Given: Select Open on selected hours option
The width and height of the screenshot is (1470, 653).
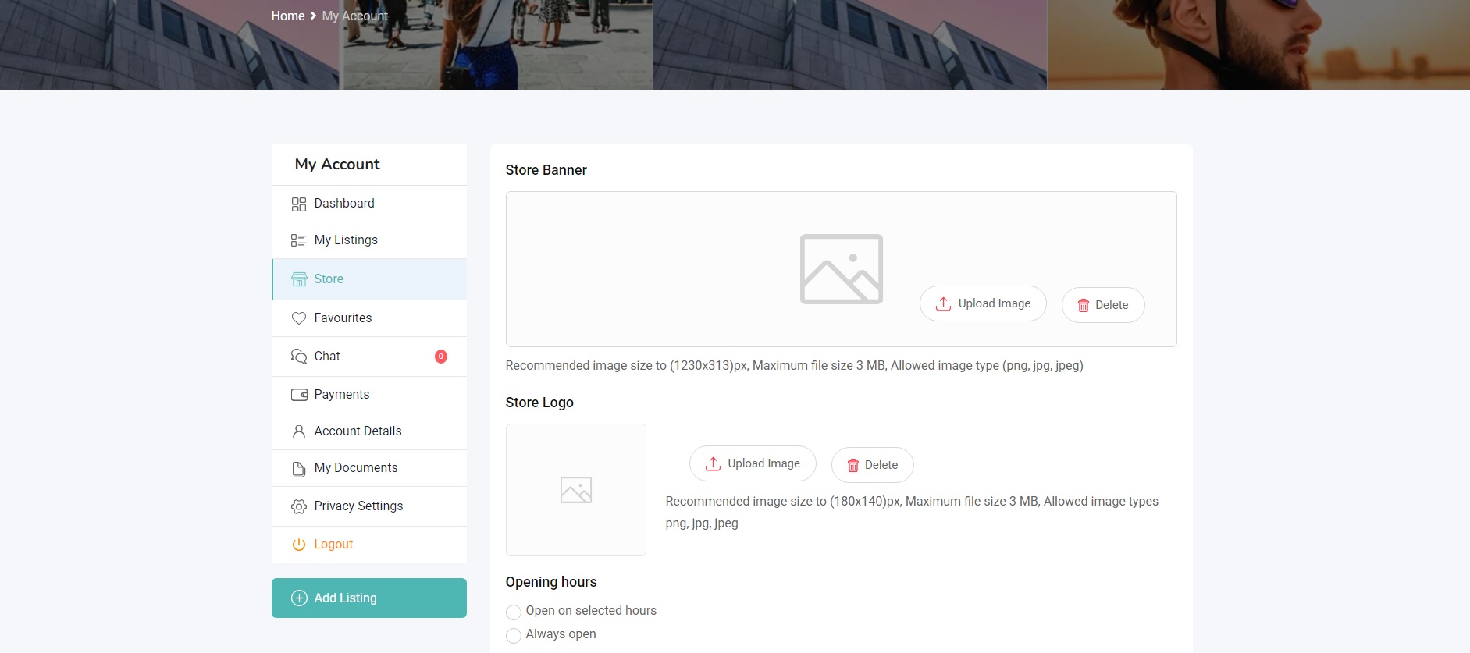Looking at the screenshot, I should [x=513, y=612].
